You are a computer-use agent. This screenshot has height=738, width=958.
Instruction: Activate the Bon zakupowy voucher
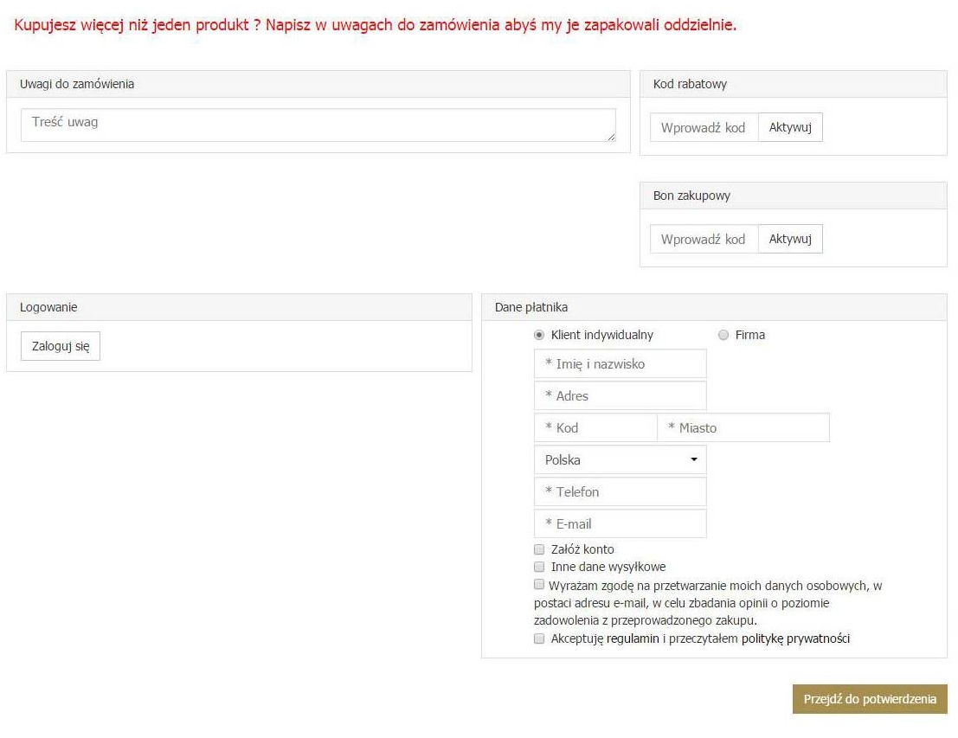790,239
